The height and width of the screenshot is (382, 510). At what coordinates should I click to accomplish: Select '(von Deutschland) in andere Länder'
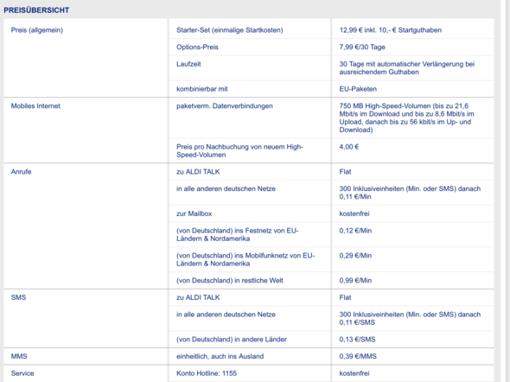(x=232, y=340)
